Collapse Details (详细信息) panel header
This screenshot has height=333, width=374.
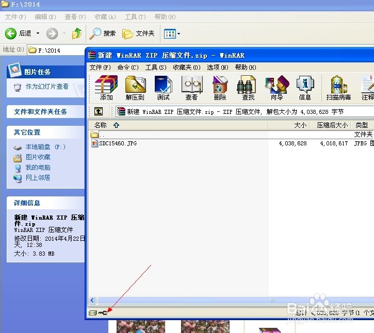tap(46, 203)
